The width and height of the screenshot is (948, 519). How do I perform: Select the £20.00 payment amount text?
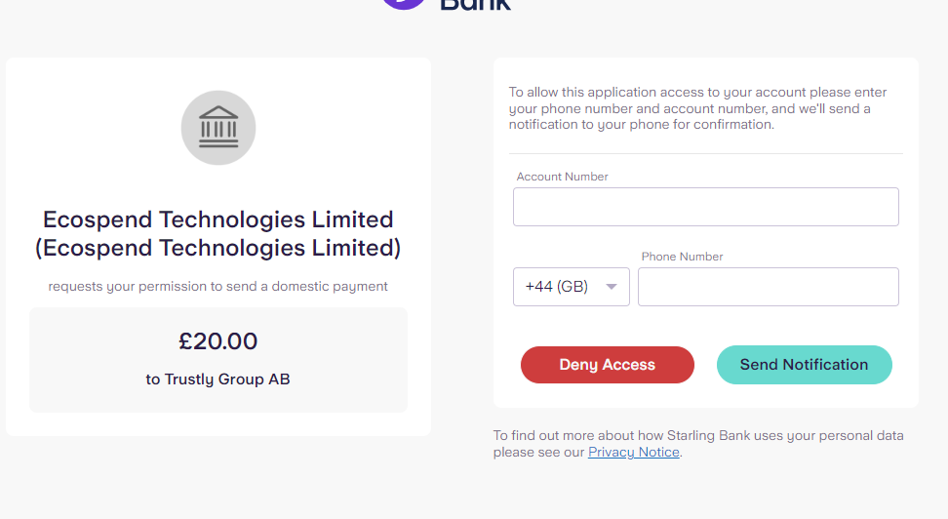(x=218, y=341)
